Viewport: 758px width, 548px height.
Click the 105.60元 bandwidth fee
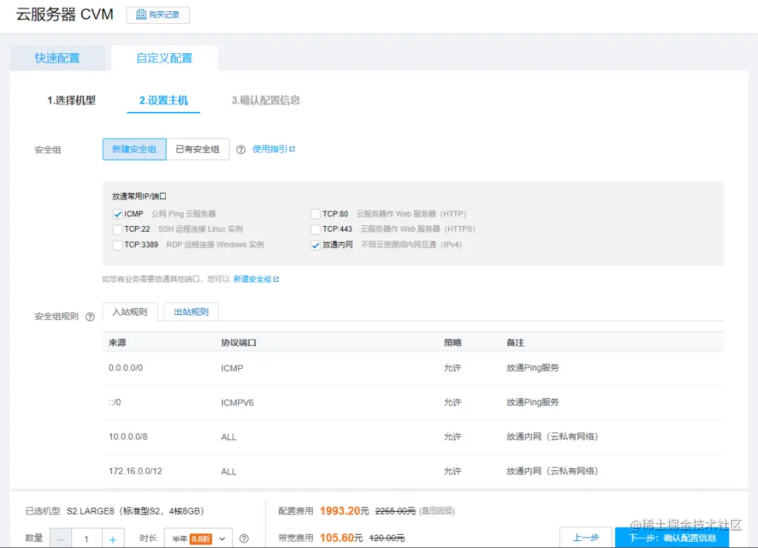[342, 538]
